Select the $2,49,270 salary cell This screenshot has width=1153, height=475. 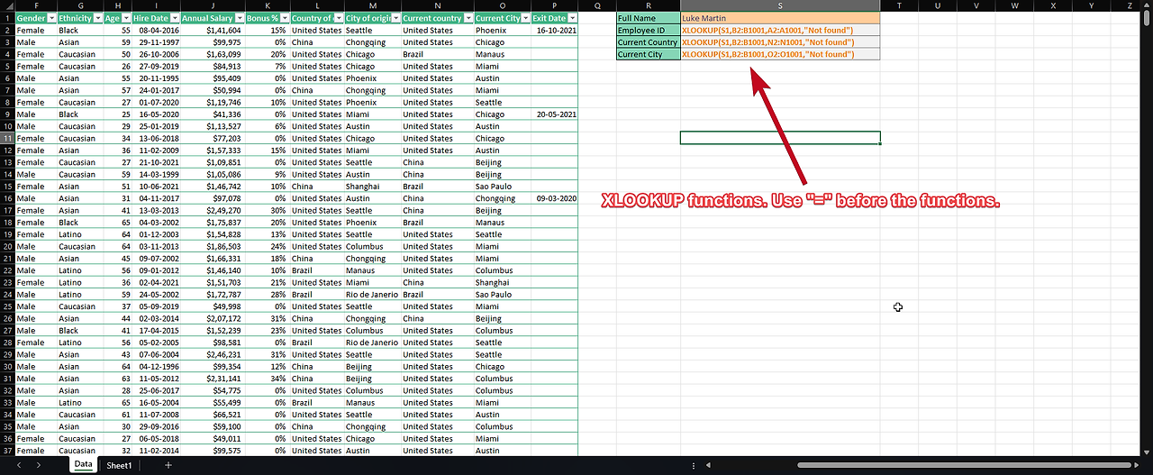[211, 210]
